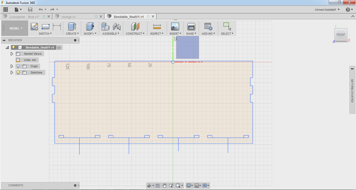
Task: Activate the Bendable_finalV1 component radio button
Action: (59, 47)
